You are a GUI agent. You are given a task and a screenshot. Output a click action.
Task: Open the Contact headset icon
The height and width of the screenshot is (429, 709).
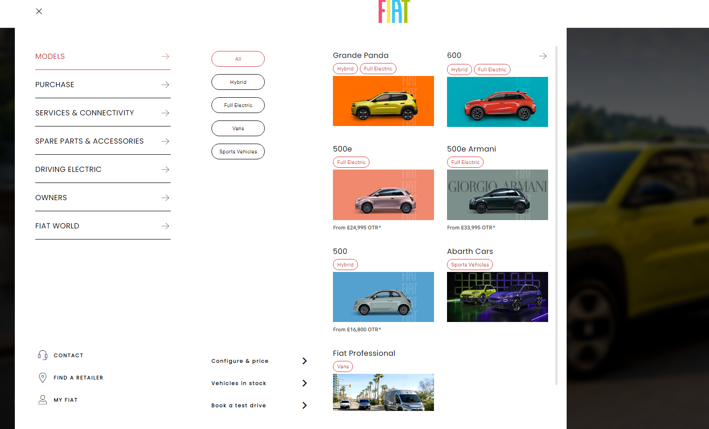[x=43, y=355]
